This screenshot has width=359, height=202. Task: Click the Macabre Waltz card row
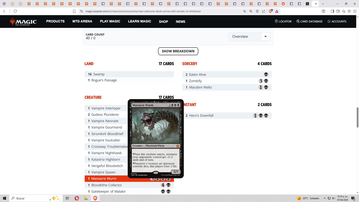227,87
